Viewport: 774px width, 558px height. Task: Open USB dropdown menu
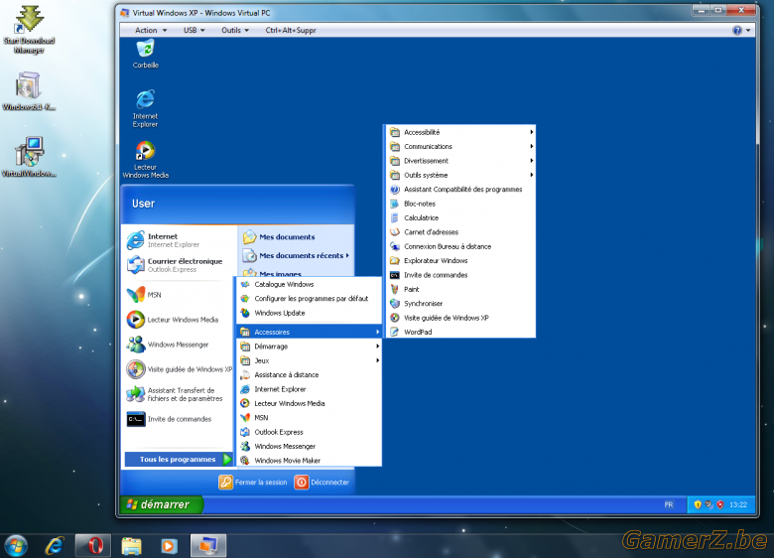[x=193, y=30]
